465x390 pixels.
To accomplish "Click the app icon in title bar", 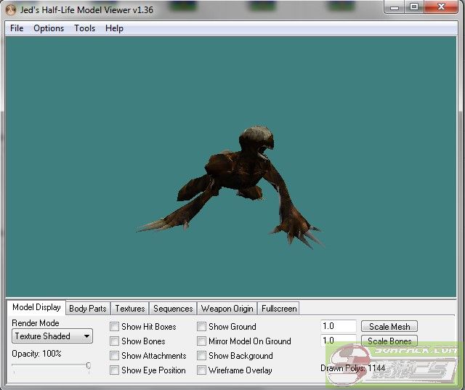I will pyautogui.click(x=10, y=10).
